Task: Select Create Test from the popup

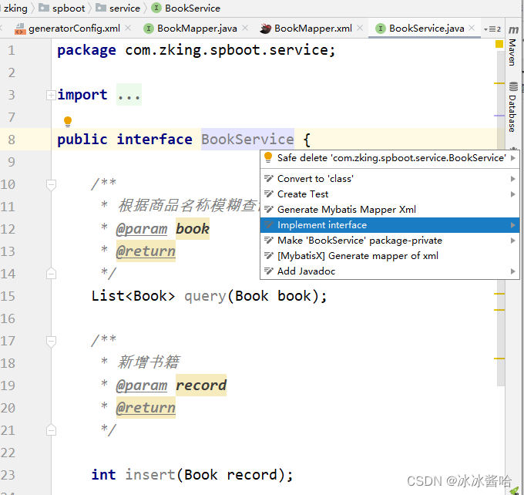Action: [390, 194]
